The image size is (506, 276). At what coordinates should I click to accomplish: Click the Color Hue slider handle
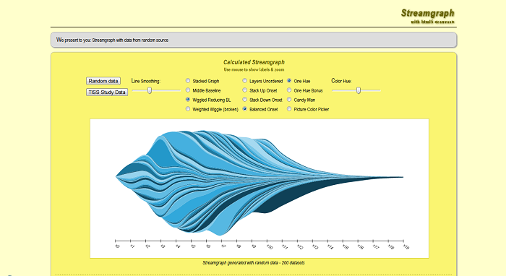pos(359,90)
